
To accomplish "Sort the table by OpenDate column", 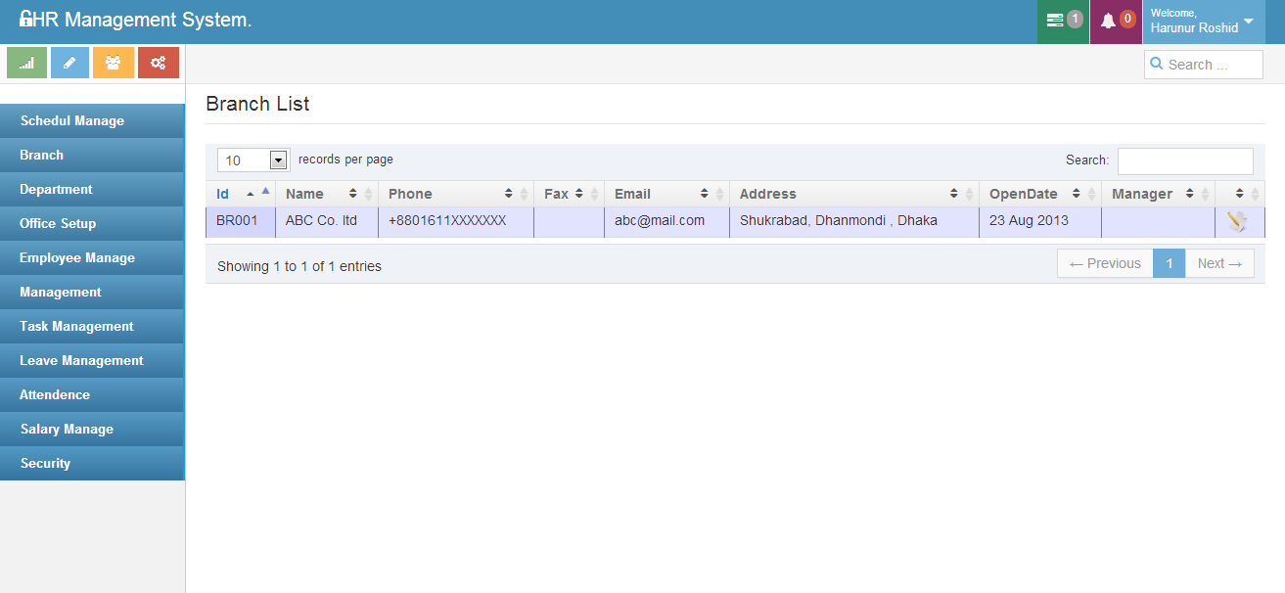I will point(1039,194).
